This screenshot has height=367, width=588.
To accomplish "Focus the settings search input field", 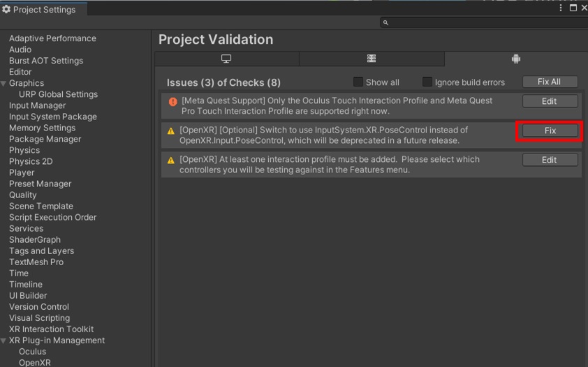I will (x=485, y=23).
